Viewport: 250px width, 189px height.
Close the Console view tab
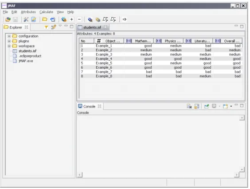(x=99, y=106)
